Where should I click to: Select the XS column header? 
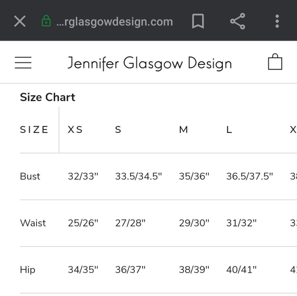(x=75, y=130)
